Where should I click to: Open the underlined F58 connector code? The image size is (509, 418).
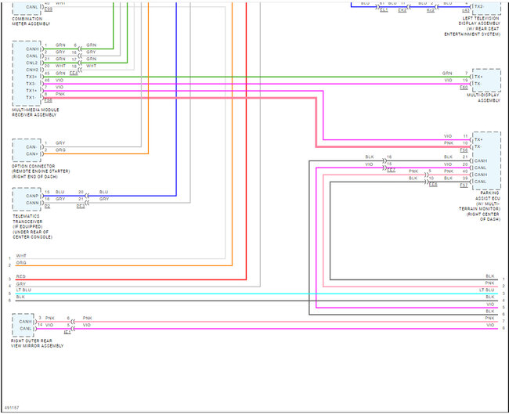pos(48,100)
